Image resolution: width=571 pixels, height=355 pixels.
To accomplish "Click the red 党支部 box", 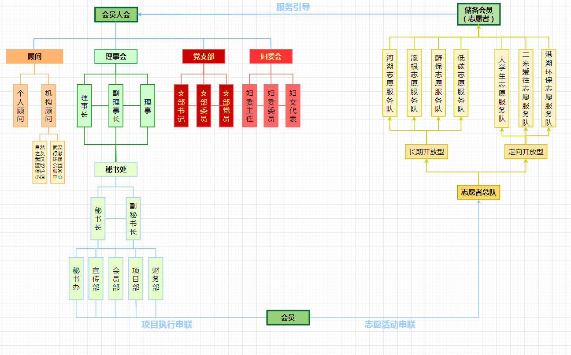I will (204, 56).
